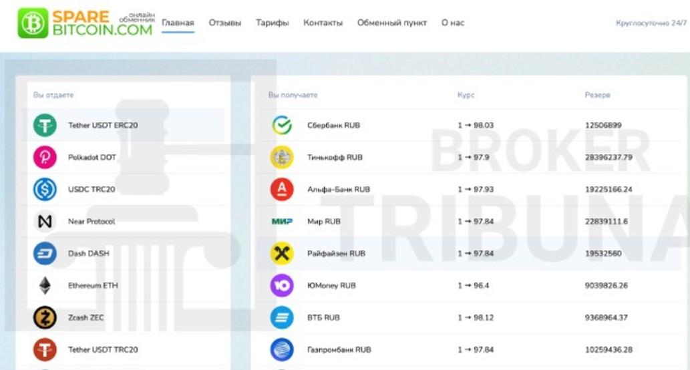Click the Альфа-Банк RUB label
Viewport: 690px width, 370px height.
point(339,190)
